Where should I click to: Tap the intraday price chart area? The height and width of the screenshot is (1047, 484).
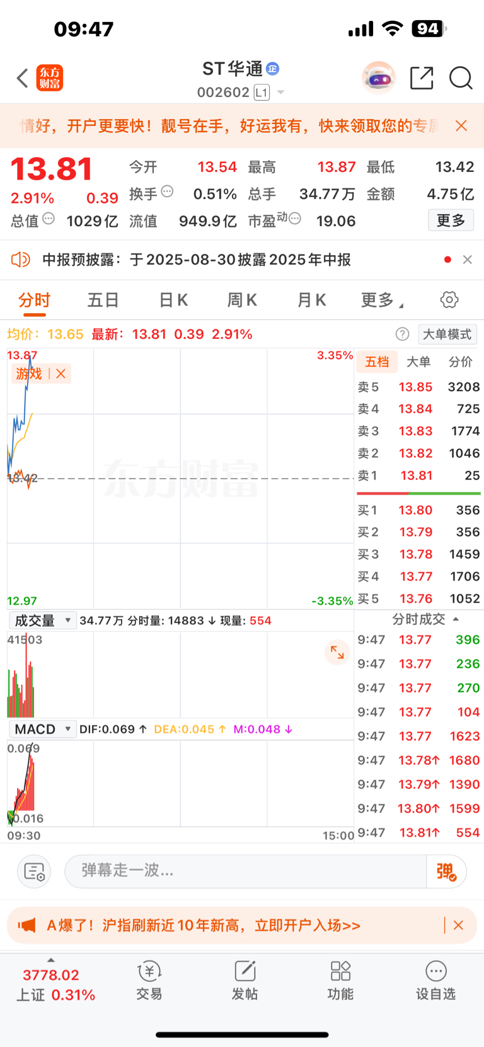pos(180,478)
